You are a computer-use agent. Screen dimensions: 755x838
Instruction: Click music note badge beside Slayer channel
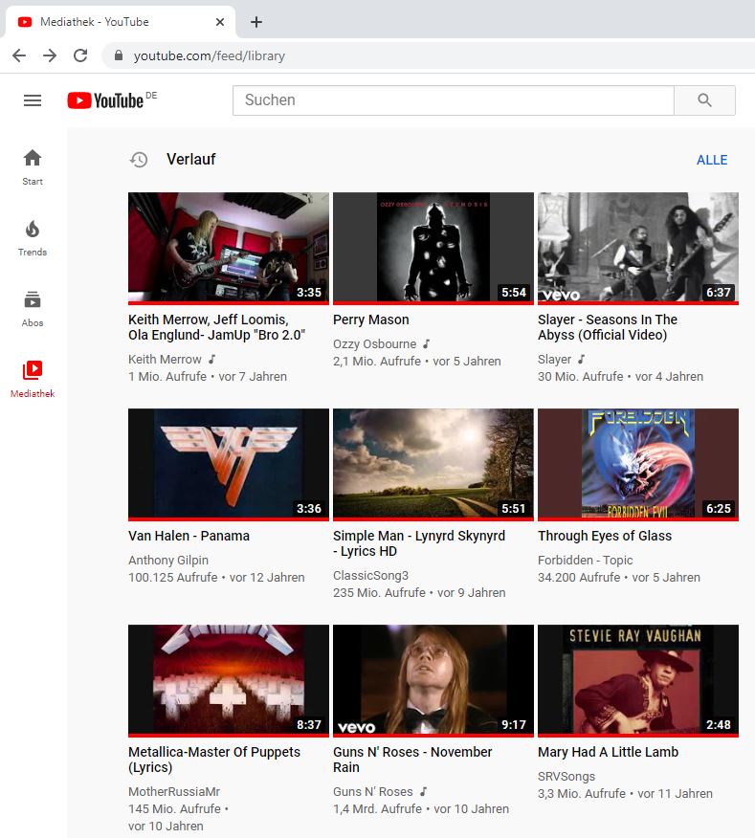pos(581,359)
